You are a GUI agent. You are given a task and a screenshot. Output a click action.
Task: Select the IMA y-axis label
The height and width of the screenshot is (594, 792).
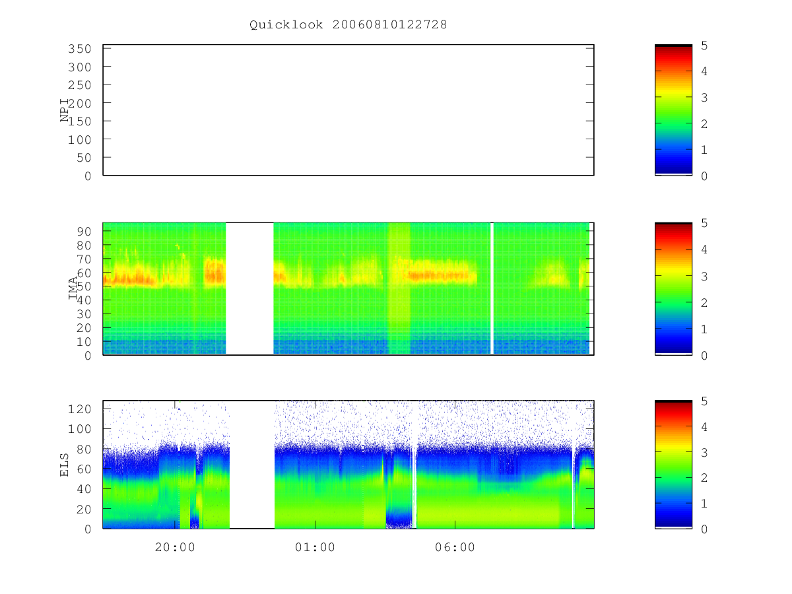(x=73, y=289)
